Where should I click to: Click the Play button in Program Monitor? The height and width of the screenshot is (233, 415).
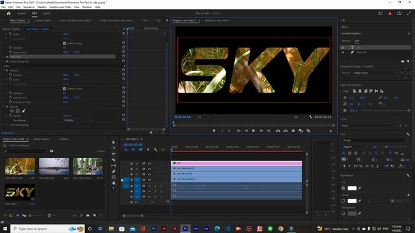point(254,131)
